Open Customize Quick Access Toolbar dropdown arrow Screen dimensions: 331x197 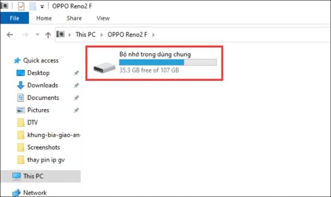pyautogui.click(x=42, y=7)
